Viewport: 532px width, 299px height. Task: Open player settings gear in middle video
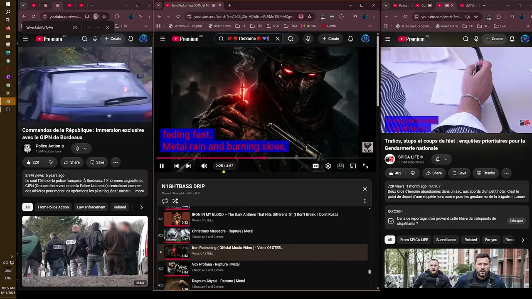coord(328,166)
